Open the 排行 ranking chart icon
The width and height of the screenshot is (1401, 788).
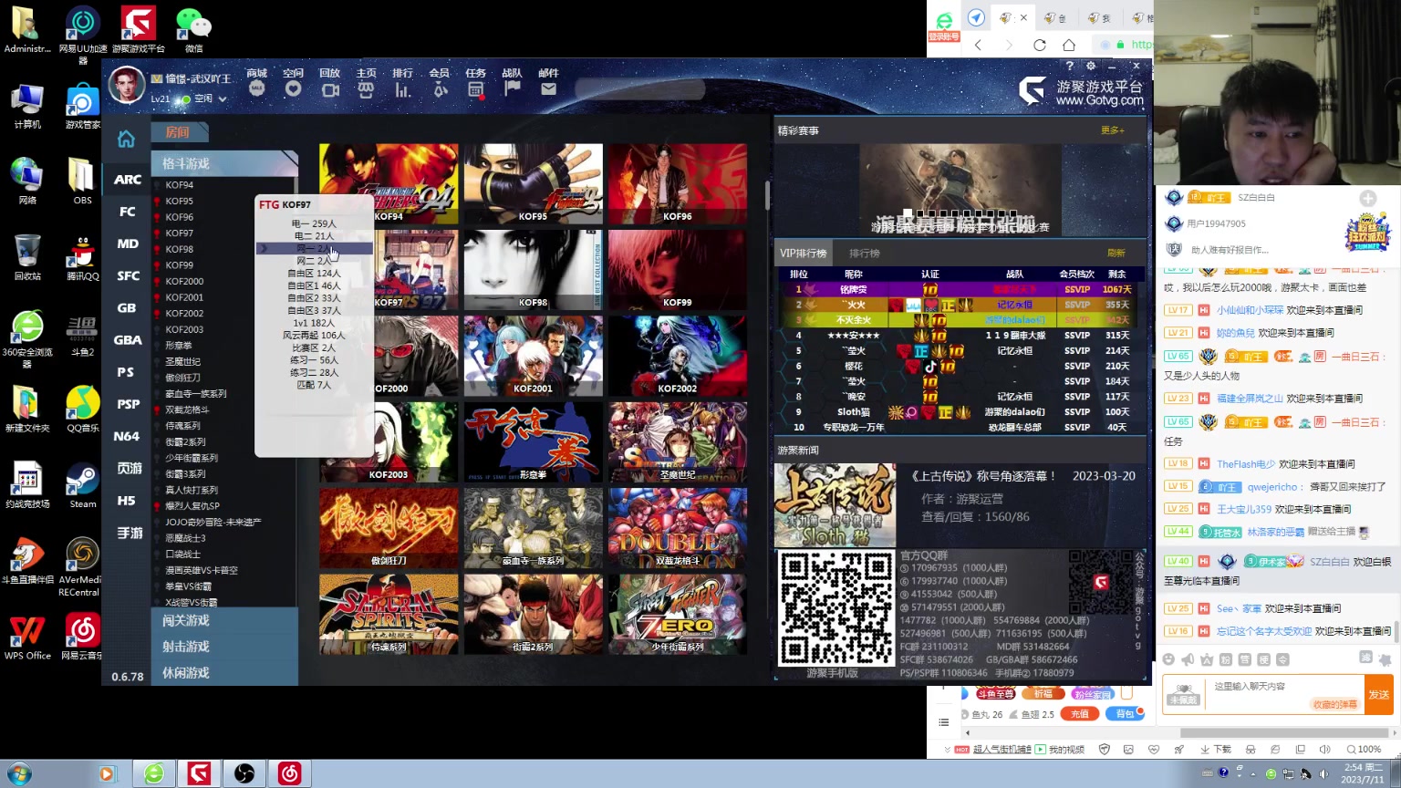click(x=402, y=89)
